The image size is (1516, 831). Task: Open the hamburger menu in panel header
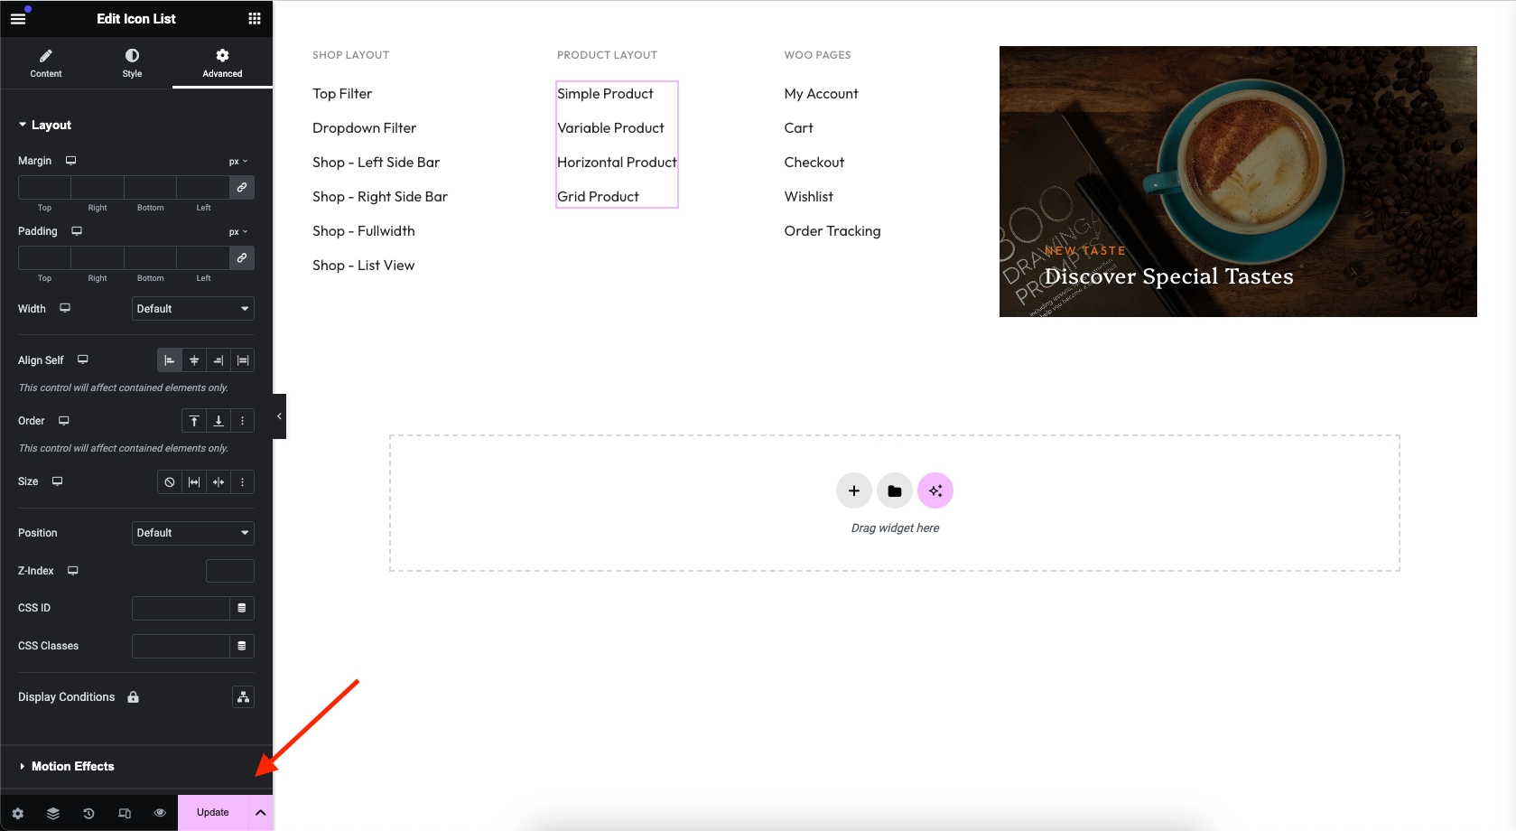pyautogui.click(x=18, y=18)
